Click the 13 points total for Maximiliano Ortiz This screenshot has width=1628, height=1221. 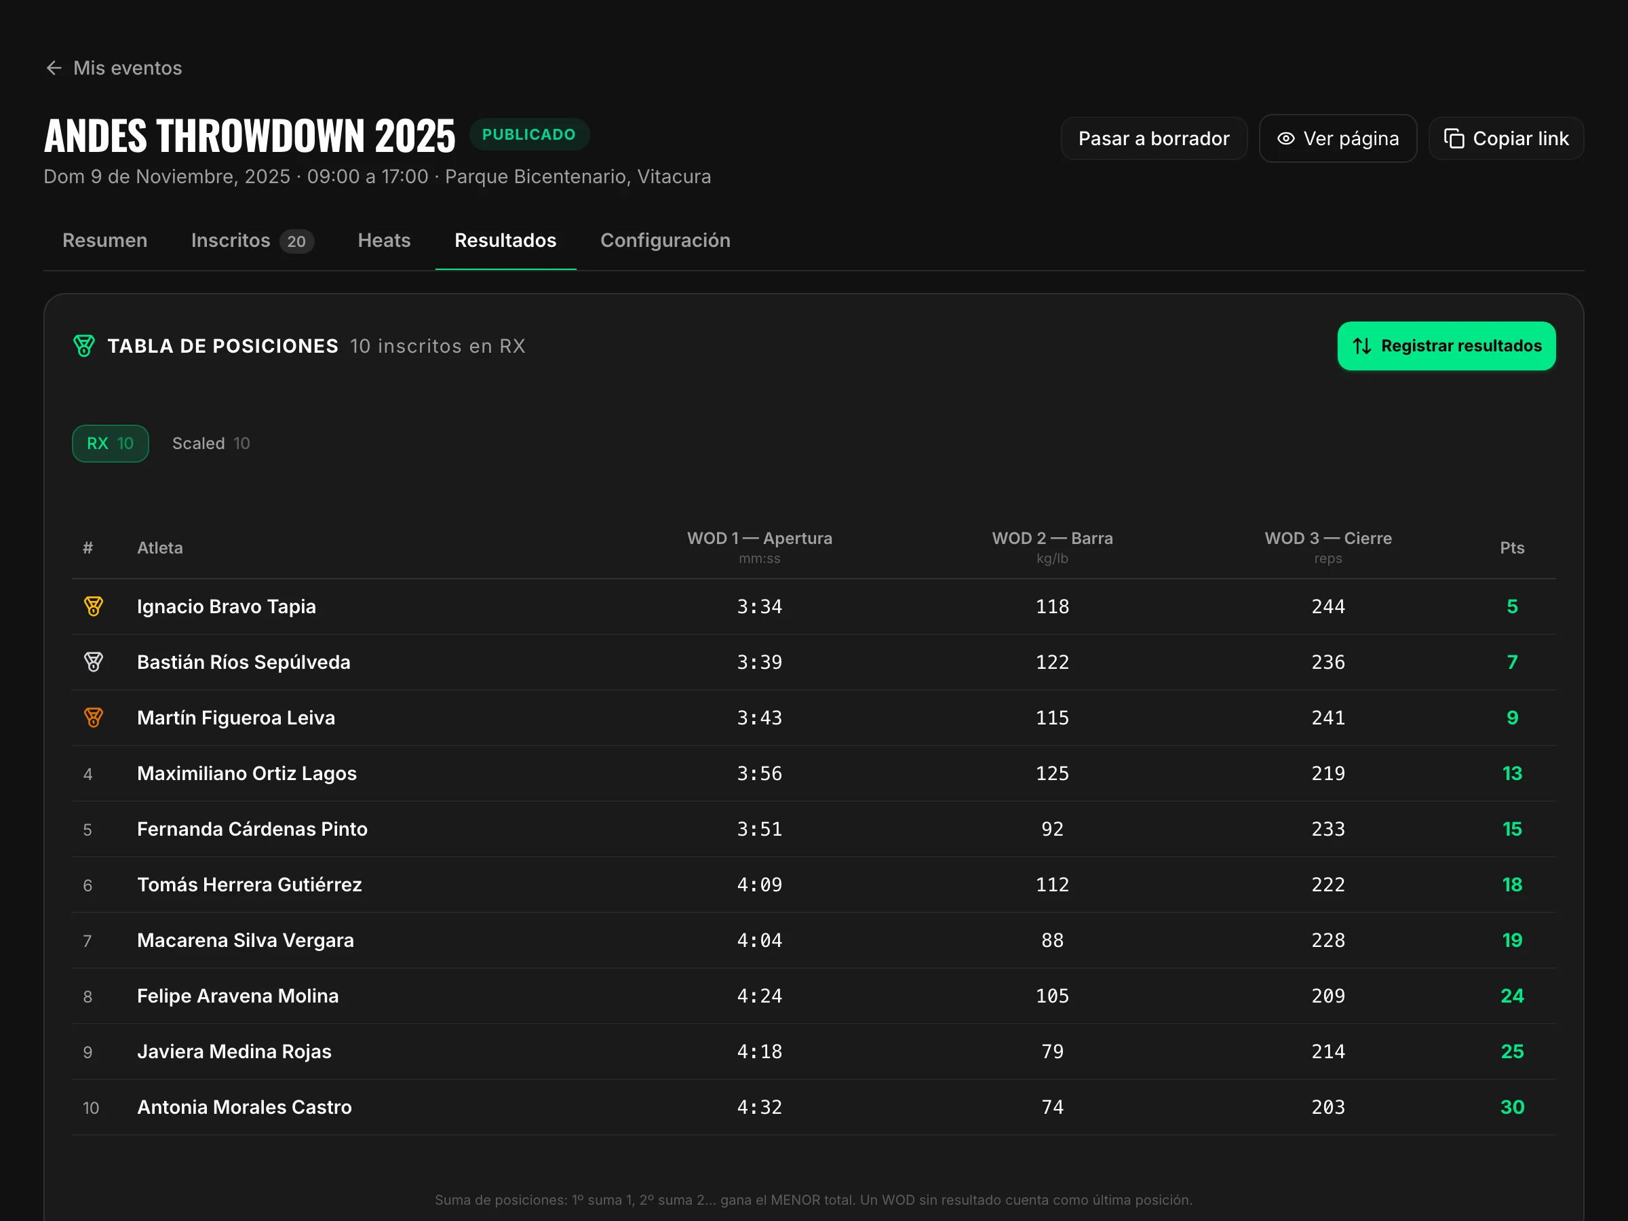1512,773
